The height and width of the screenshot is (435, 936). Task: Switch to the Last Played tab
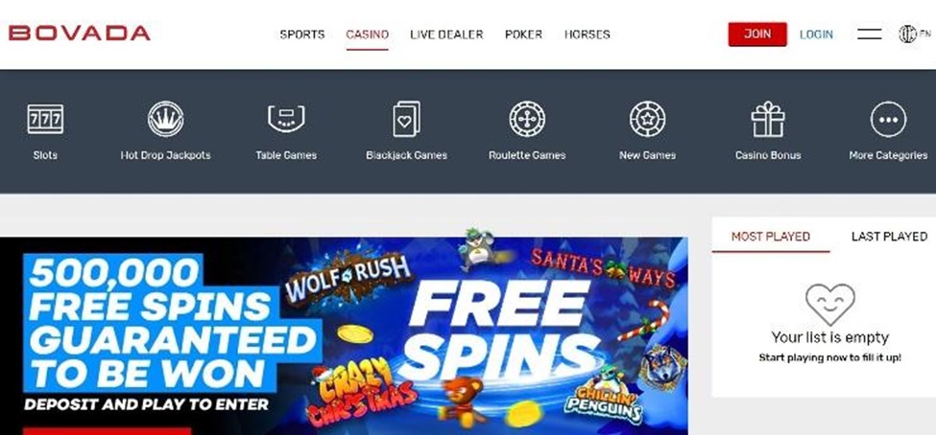pos(889,237)
